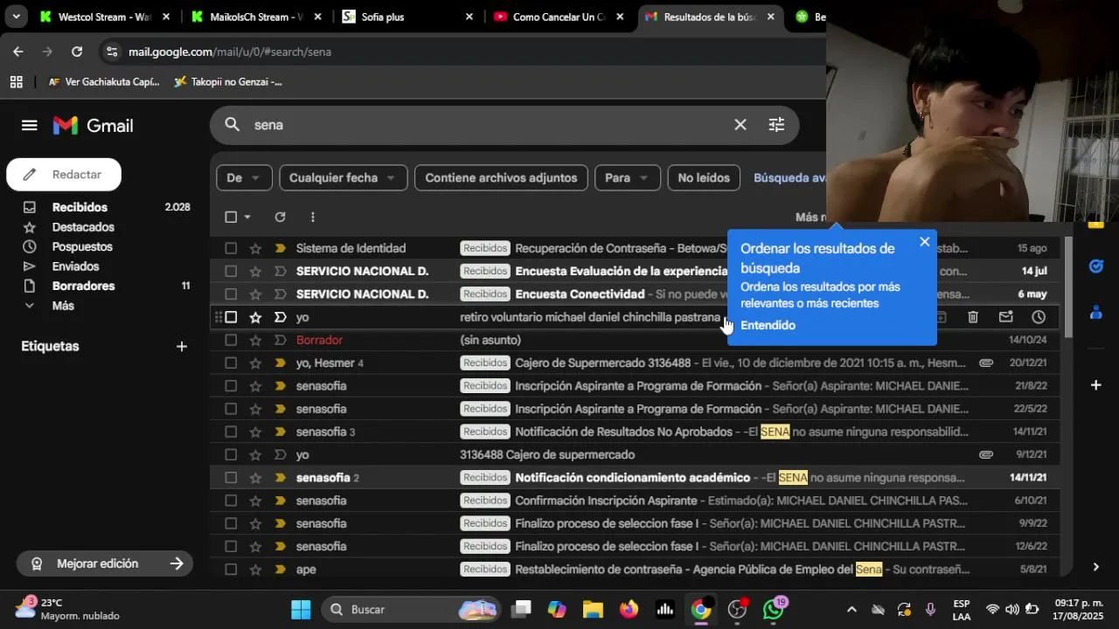Open Destacados folder
1119x629 pixels.
pos(83,227)
